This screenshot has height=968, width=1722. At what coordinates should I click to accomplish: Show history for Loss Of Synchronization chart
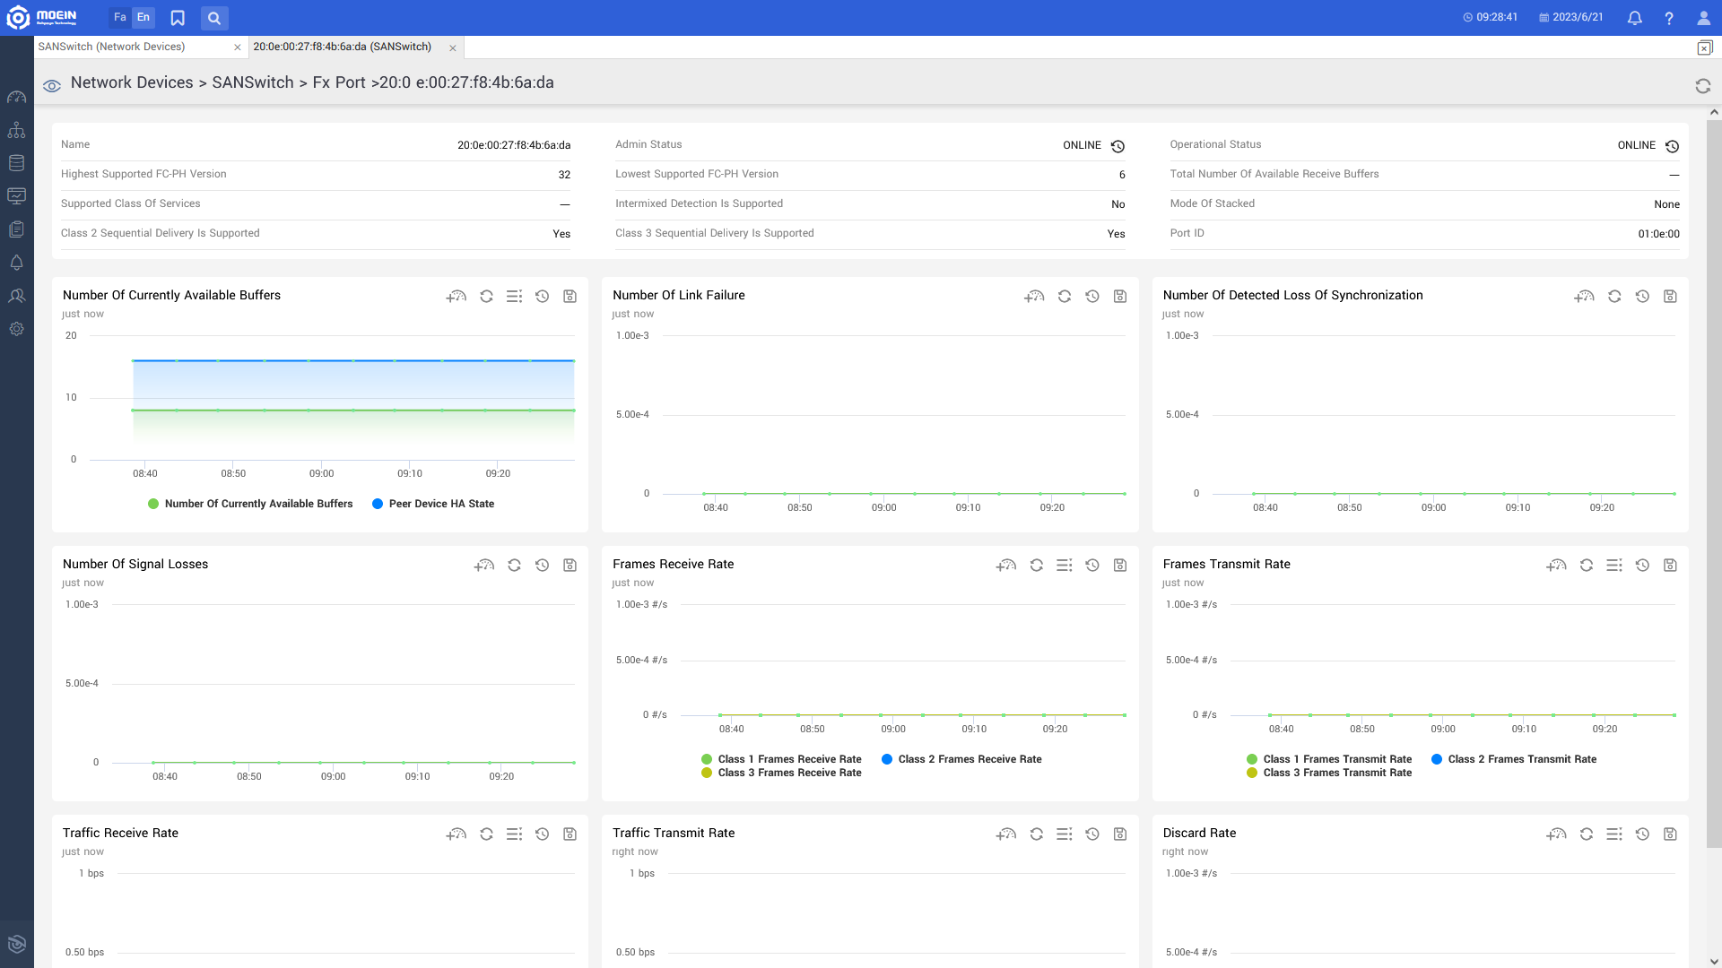tap(1642, 296)
